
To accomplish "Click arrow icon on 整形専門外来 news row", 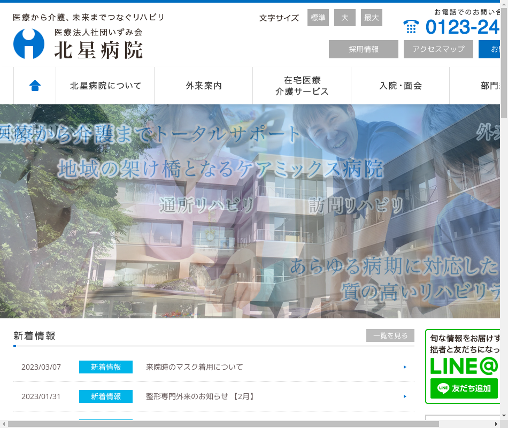I will [405, 396].
